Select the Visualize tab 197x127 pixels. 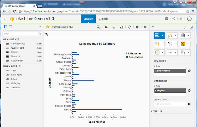pyautogui.click(x=88, y=19)
